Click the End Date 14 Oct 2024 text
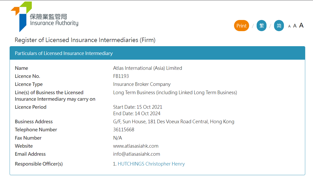Viewport: 313px width, 178px height. pyautogui.click(x=137, y=114)
